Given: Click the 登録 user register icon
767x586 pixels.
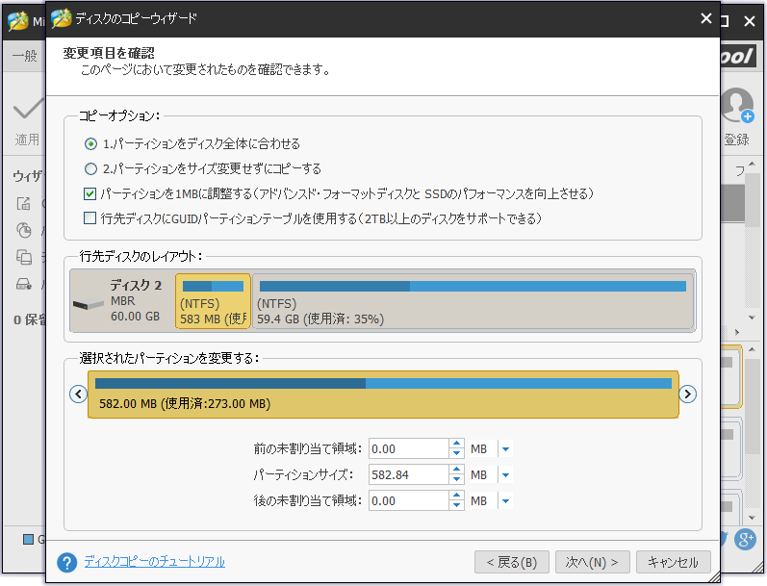Looking at the screenshot, I should click(x=737, y=108).
